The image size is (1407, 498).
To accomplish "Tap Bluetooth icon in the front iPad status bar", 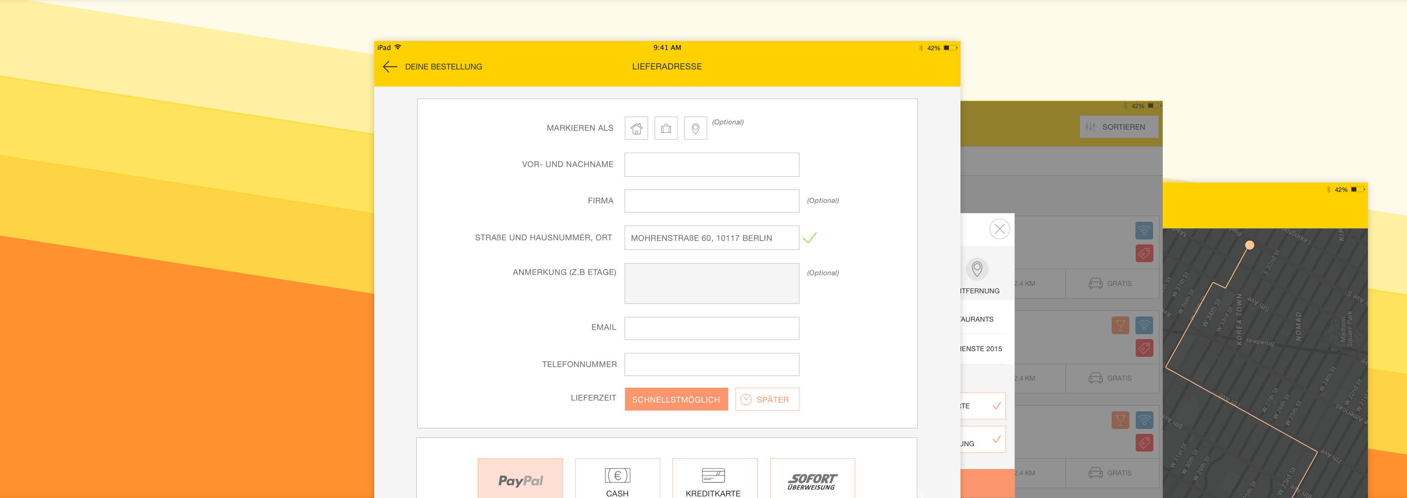I will (x=921, y=48).
